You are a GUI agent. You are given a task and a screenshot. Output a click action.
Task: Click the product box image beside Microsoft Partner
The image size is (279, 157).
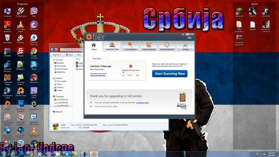182,97
